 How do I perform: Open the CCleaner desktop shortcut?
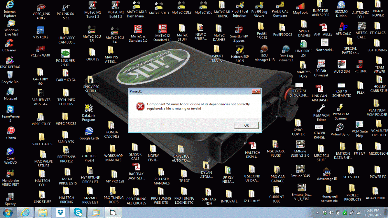(x=9, y=46)
